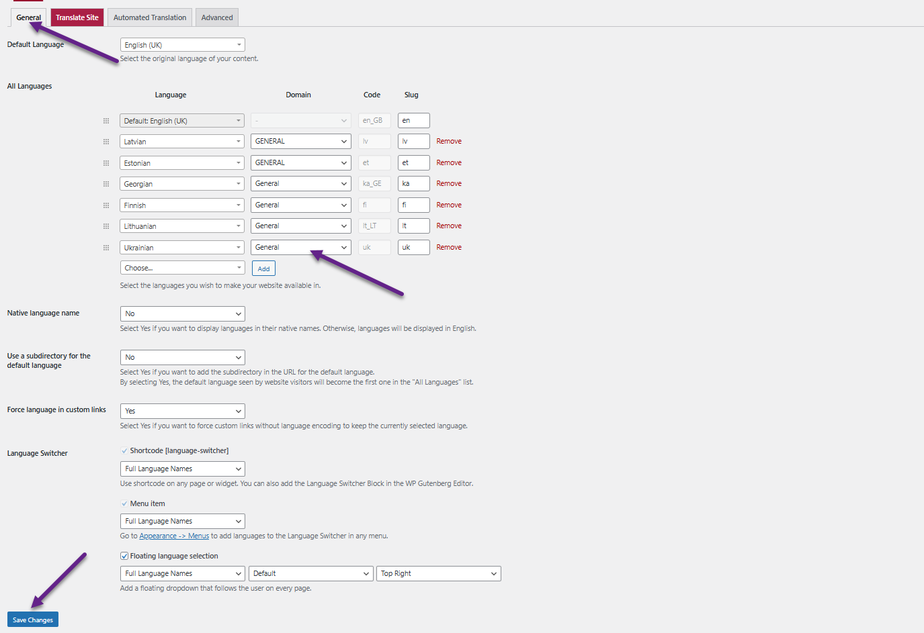Screen dimensions: 924x633
Task: Open the subdirectory for default language dropdown
Action: (183, 357)
